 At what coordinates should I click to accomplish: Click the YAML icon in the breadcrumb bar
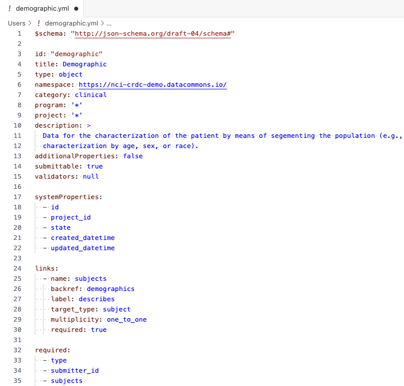[39, 23]
